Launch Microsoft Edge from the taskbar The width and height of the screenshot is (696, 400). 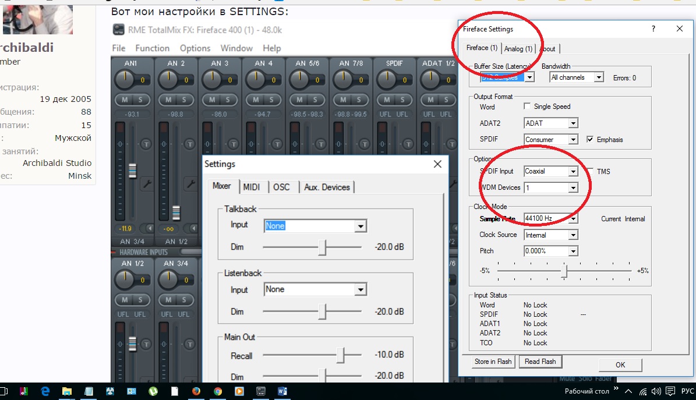click(45, 391)
